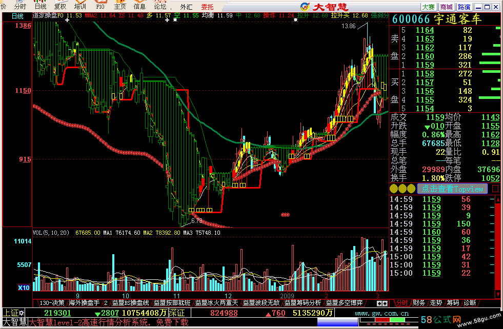Screen dimensions: 503x329
Task: Click the 商城 store button
Action: point(446,7)
